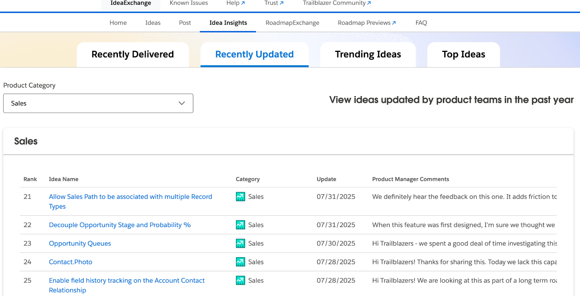Click the Sales section heading
This screenshot has width=580, height=296.
coord(26,141)
